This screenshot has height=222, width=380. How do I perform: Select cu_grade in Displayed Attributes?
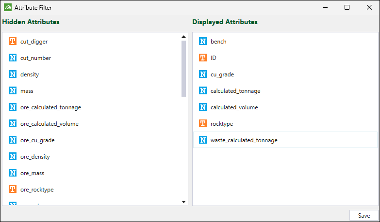(x=222, y=74)
